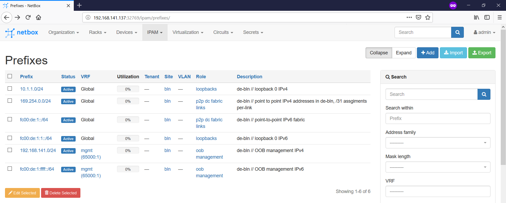506x203 pixels.
Task: Open the Devices menu
Action: point(126,32)
